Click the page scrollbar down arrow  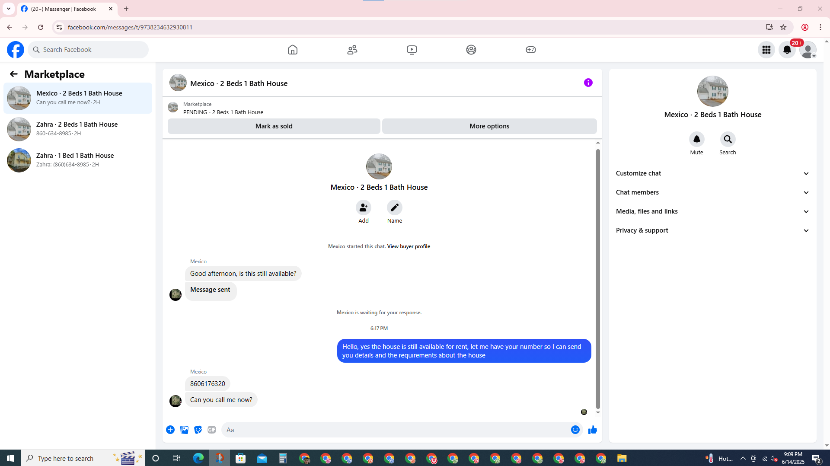pyautogui.click(x=827, y=446)
